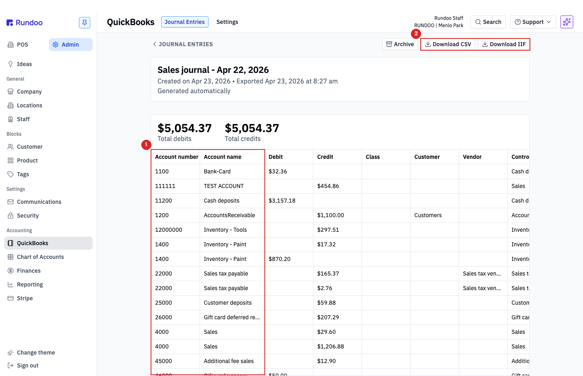Click the Sign out arrow icon
The width and height of the screenshot is (583, 376).
point(11,365)
